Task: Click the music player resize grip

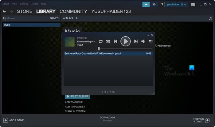Action: click(153, 93)
